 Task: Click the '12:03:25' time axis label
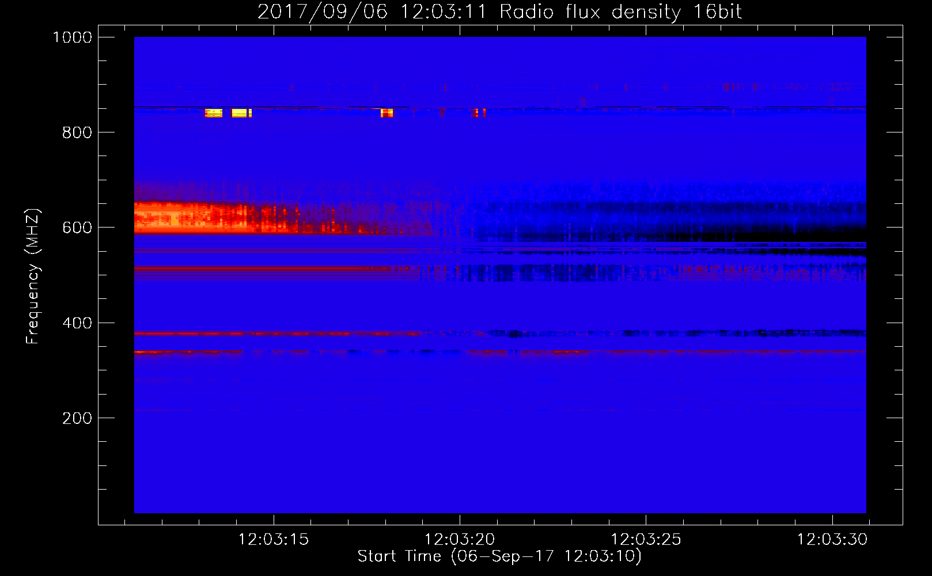pos(646,539)
